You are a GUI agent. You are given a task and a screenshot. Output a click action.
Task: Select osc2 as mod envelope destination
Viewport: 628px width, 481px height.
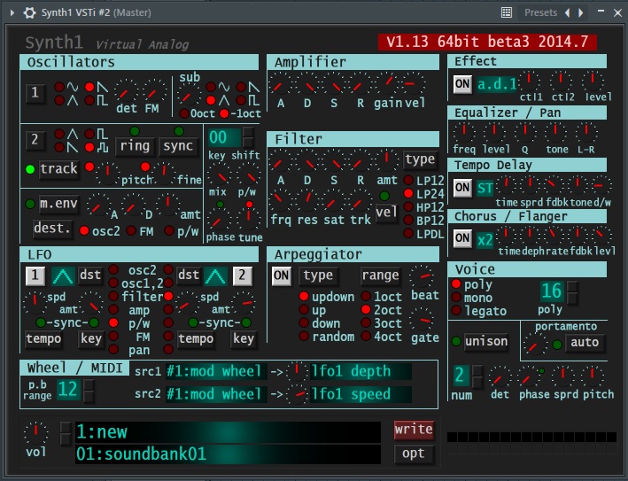pos(84,230)
